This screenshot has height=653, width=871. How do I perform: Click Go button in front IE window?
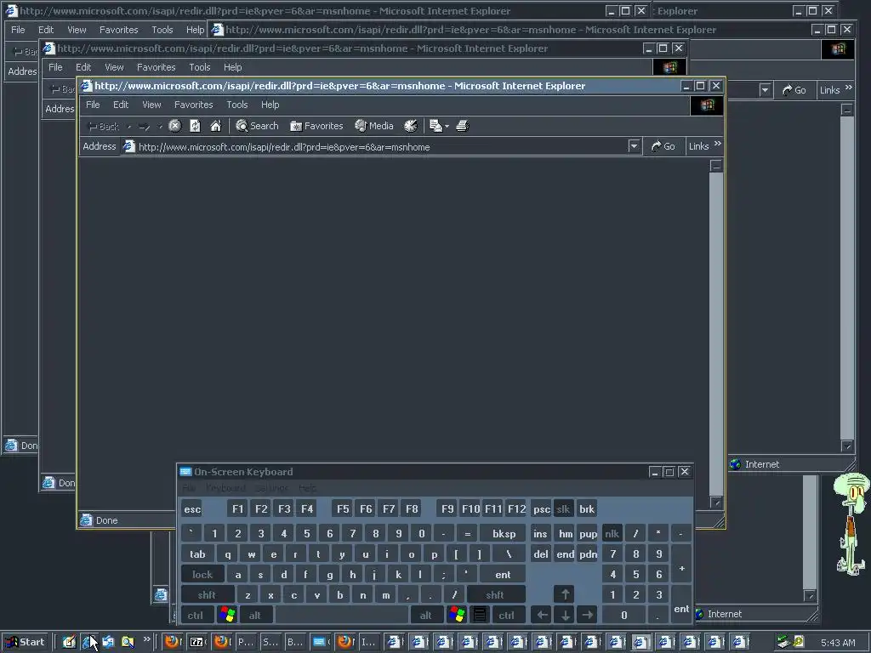[x=663, y=146]
